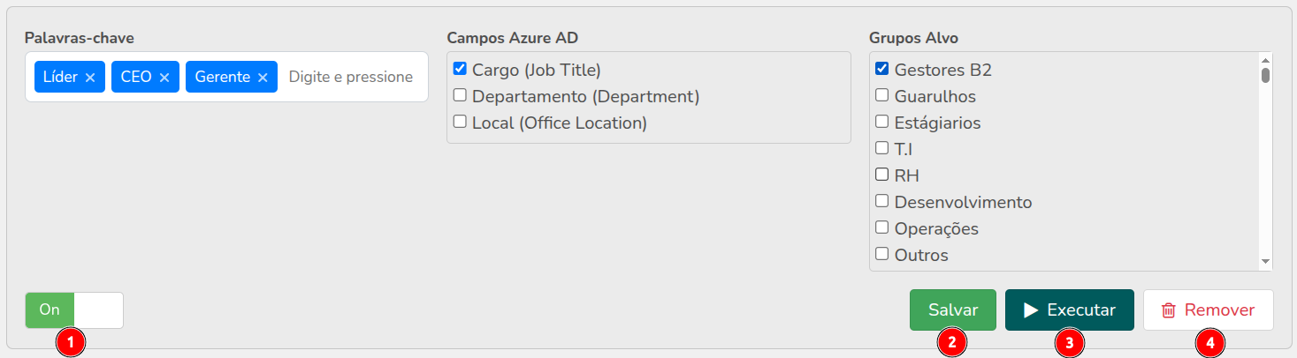Remove the Gerente keyword tag

click(263, 78)
